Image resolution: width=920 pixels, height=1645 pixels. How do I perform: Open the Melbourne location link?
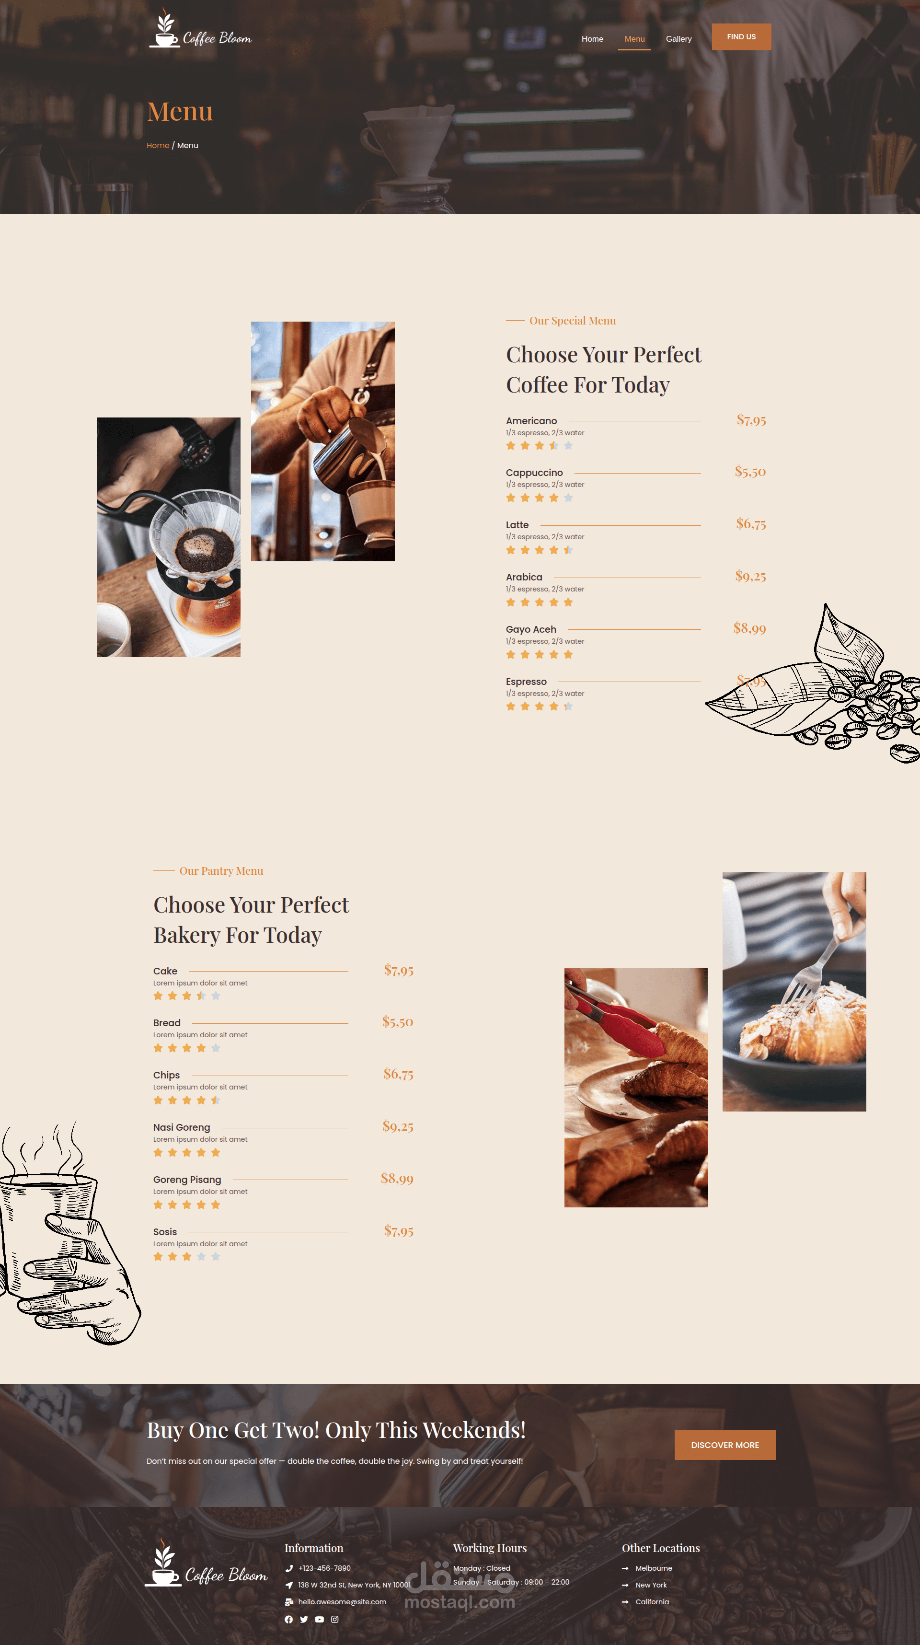tap(653, 1568)
